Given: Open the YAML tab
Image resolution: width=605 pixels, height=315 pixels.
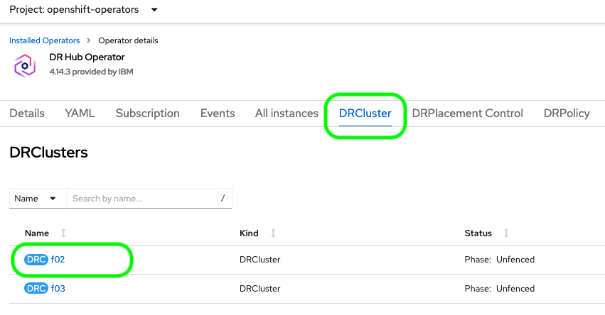Looking at the screenshot, I should click(x=80, y=114).
